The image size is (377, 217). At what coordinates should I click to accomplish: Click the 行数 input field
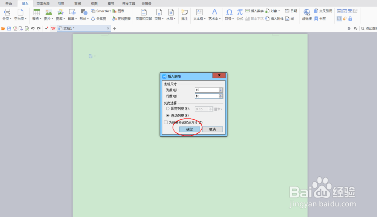pyautogui.click(x=207, y=96)
